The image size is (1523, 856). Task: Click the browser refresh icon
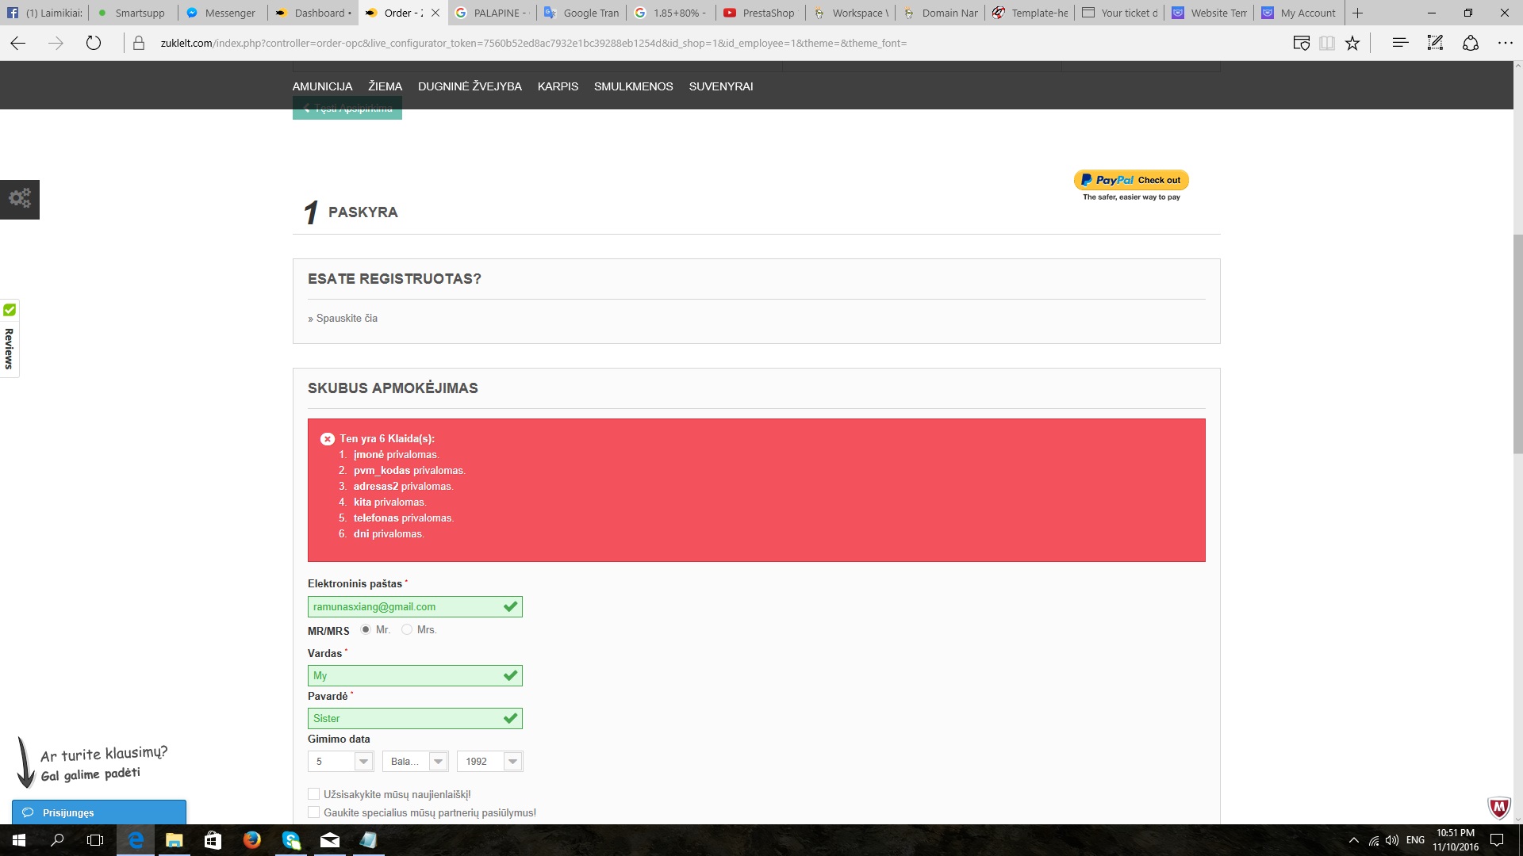click(x=94, y=43)
